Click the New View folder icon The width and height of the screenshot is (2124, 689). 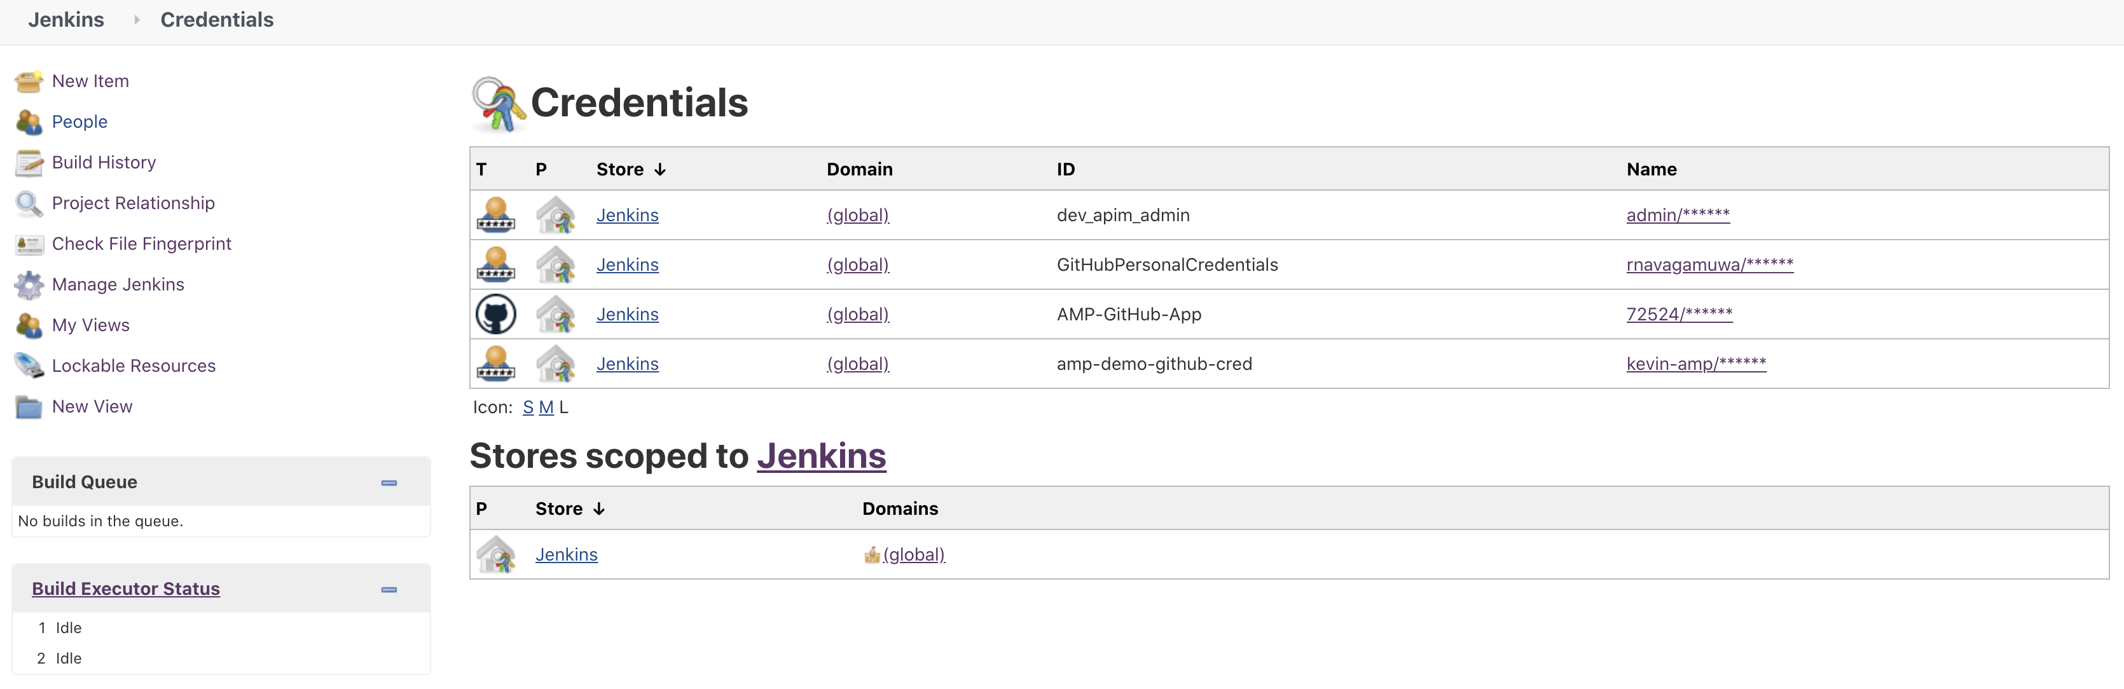pos(29,407)
